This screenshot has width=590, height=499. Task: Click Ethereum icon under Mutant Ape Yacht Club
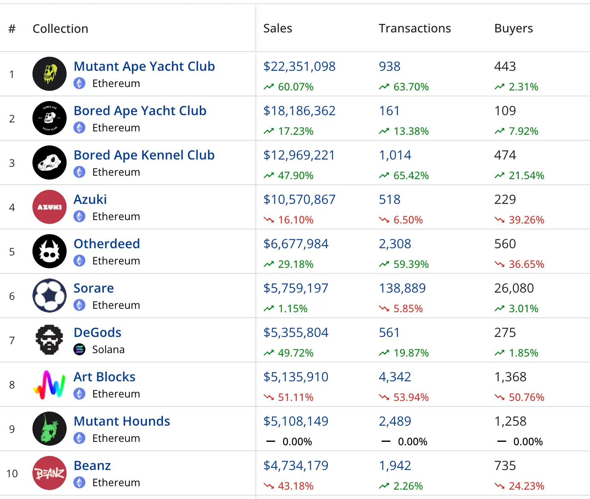[79, 83]
